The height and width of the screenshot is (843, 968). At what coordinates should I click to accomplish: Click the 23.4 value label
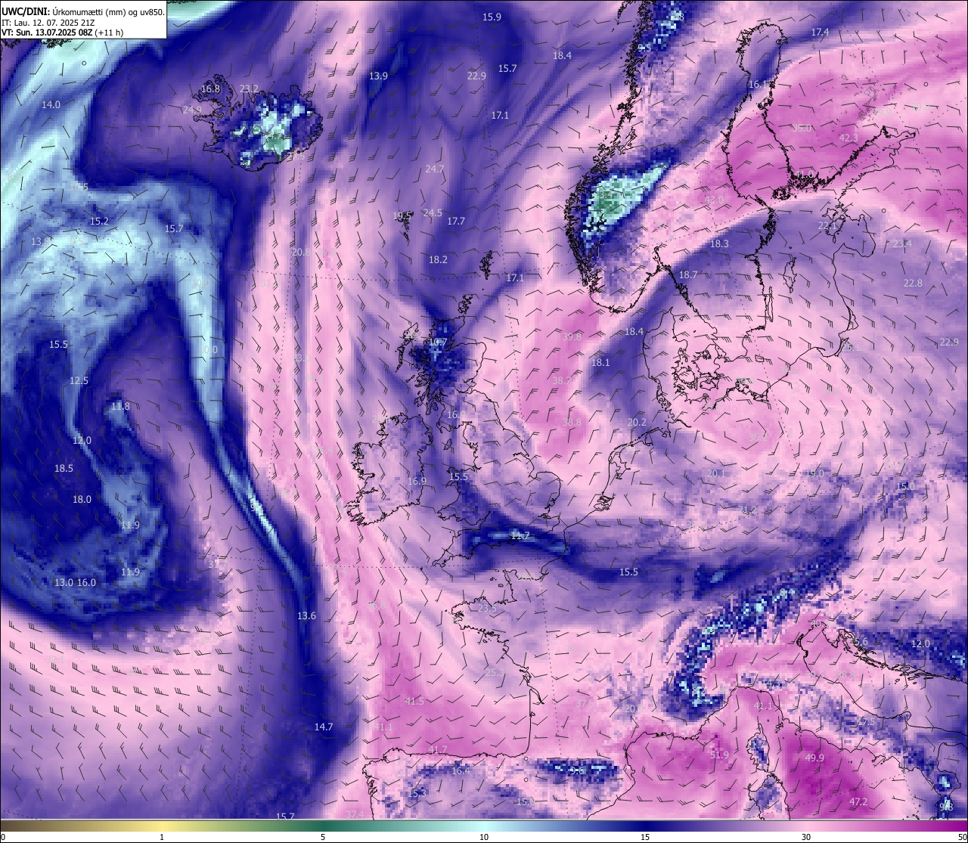[x=902, y=244]
